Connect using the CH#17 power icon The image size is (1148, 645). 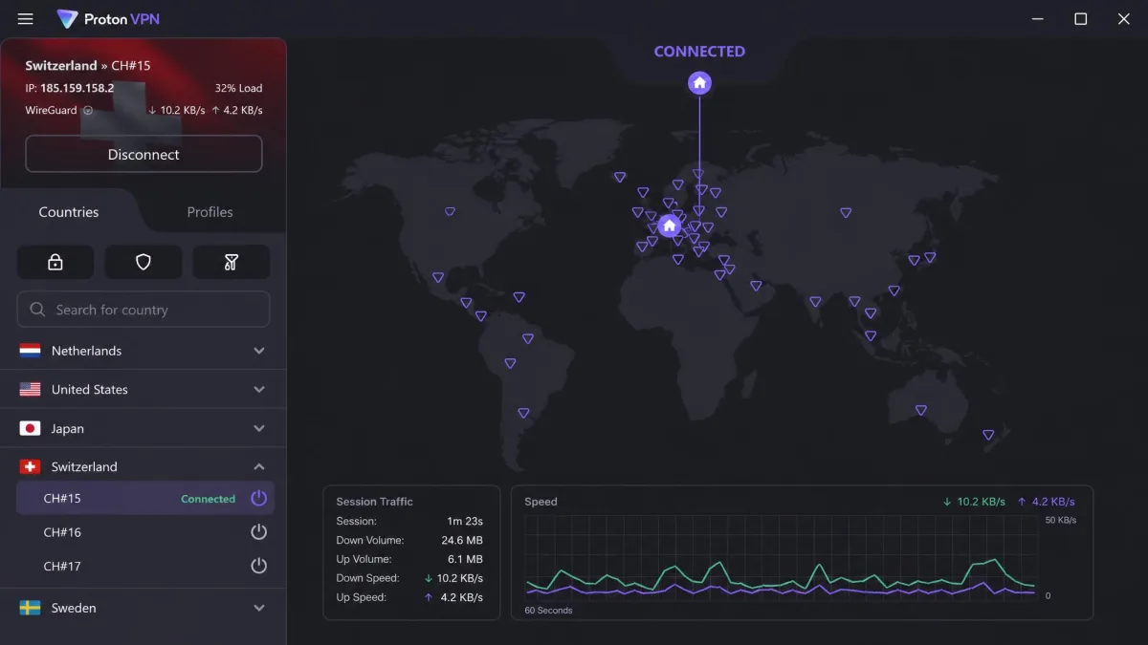(258, 566)
